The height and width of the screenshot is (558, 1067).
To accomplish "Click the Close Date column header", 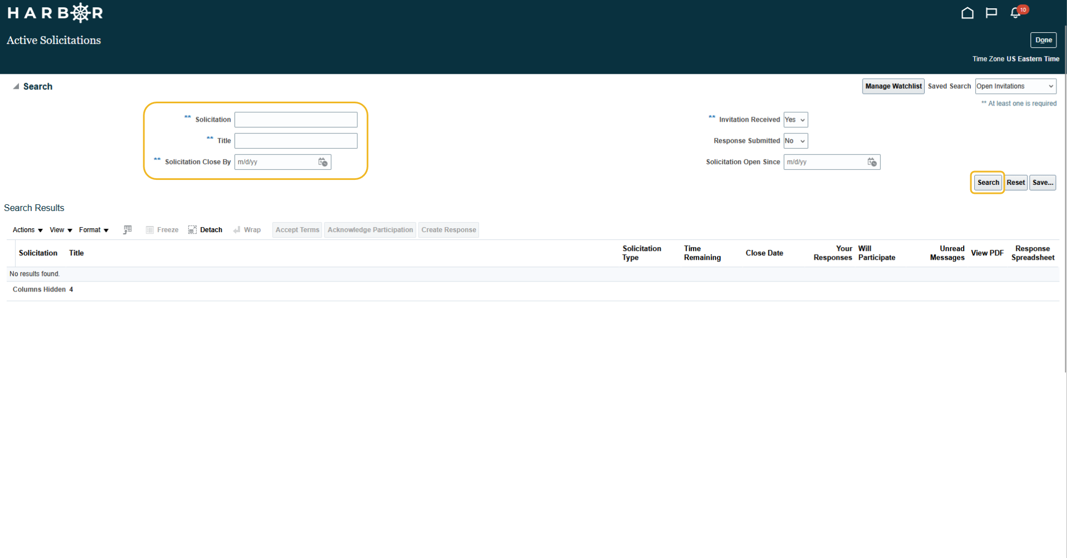I will [x=764, y=253].
